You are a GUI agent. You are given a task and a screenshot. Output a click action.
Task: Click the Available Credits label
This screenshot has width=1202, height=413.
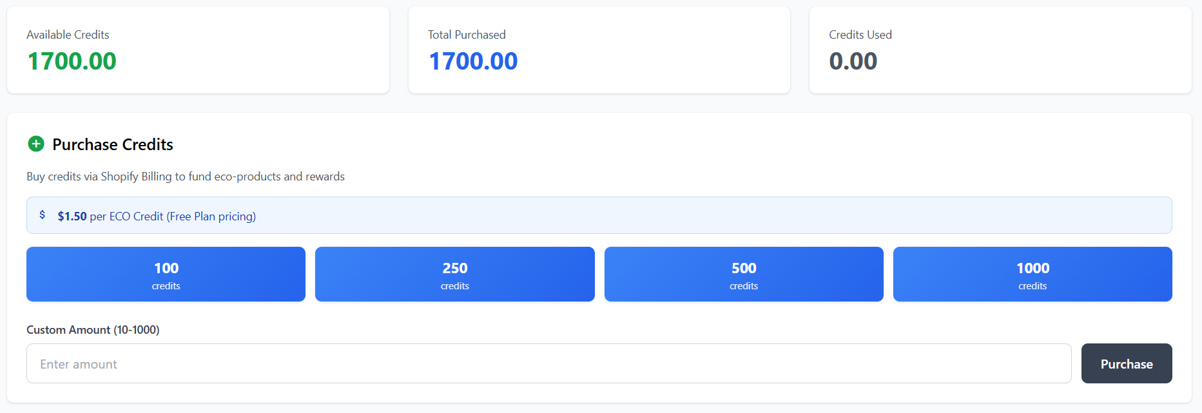click(67, 34)
